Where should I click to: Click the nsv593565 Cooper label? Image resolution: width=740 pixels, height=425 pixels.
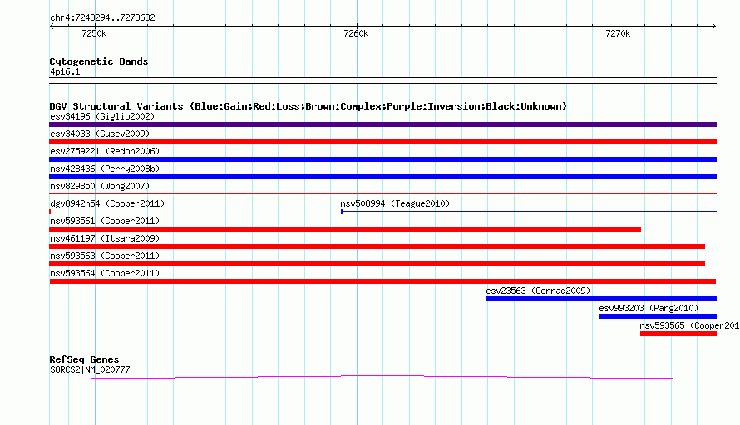pyautogui.click(x=689, y=325)
